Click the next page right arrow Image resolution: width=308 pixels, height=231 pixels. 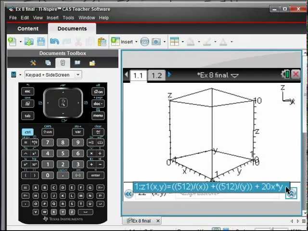pyautogui.click(x=169, y=75)
